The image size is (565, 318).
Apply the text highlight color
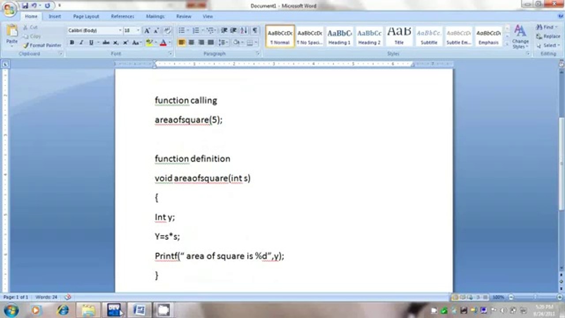point(149,42)
